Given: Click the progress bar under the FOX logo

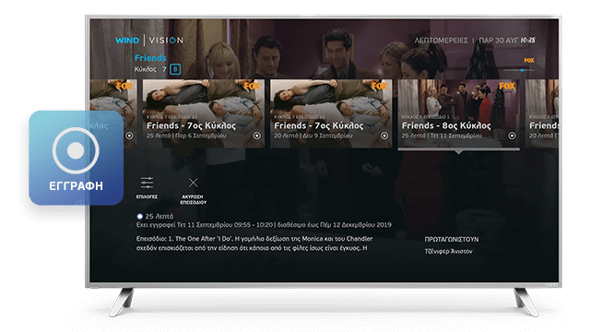Looking at the screenshot, I should click(x=518, y=70).
